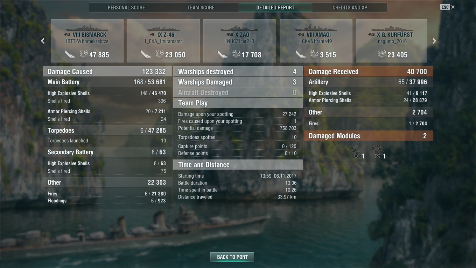
Task: Select the Credits and XP tab
Action: (350, 7)
